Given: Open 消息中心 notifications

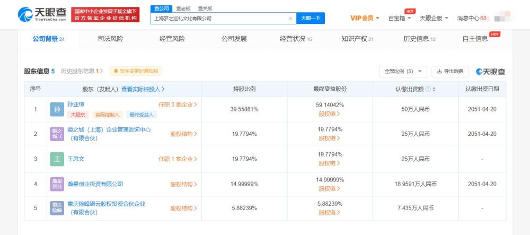Looking at the screenshot, I should pos(472,18).
